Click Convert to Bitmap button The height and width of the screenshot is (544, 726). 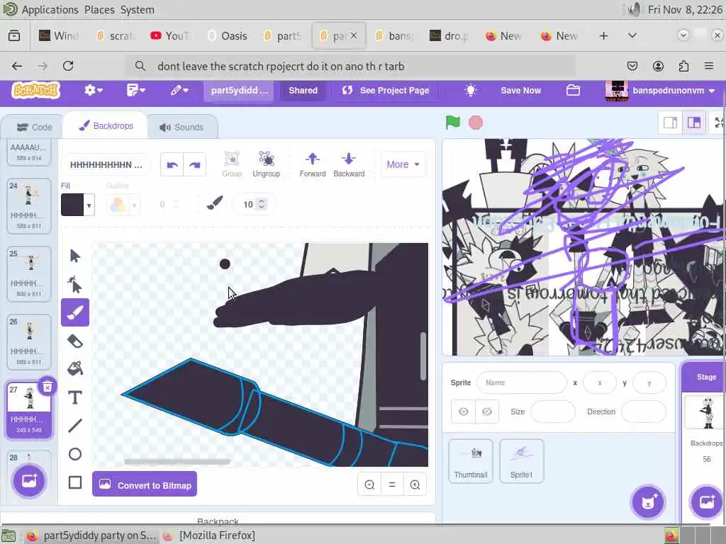point(145,484)
